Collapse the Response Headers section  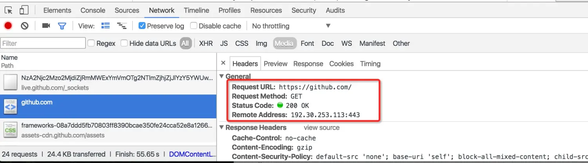click(x=222, y=127)
